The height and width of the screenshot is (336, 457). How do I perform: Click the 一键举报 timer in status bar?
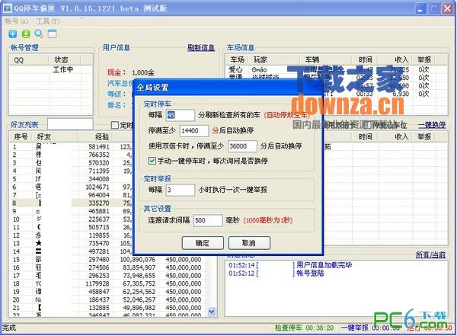click(371, 328)
